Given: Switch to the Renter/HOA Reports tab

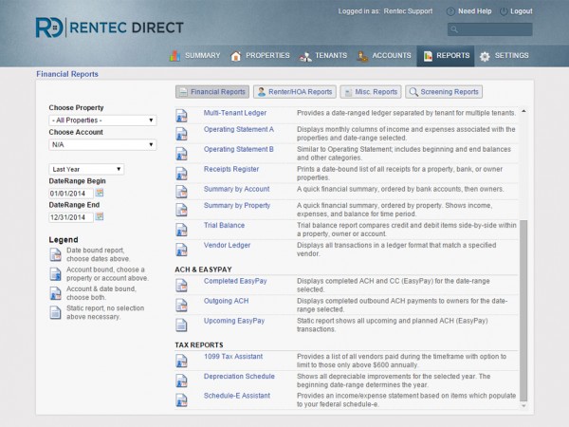Looking at the screenshot, I should [x=295, y=92].
